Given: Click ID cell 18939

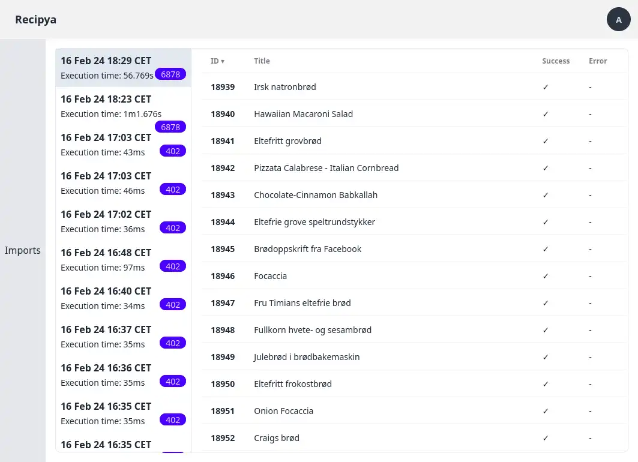Looking at the screenshot, I should pos(223,87).
